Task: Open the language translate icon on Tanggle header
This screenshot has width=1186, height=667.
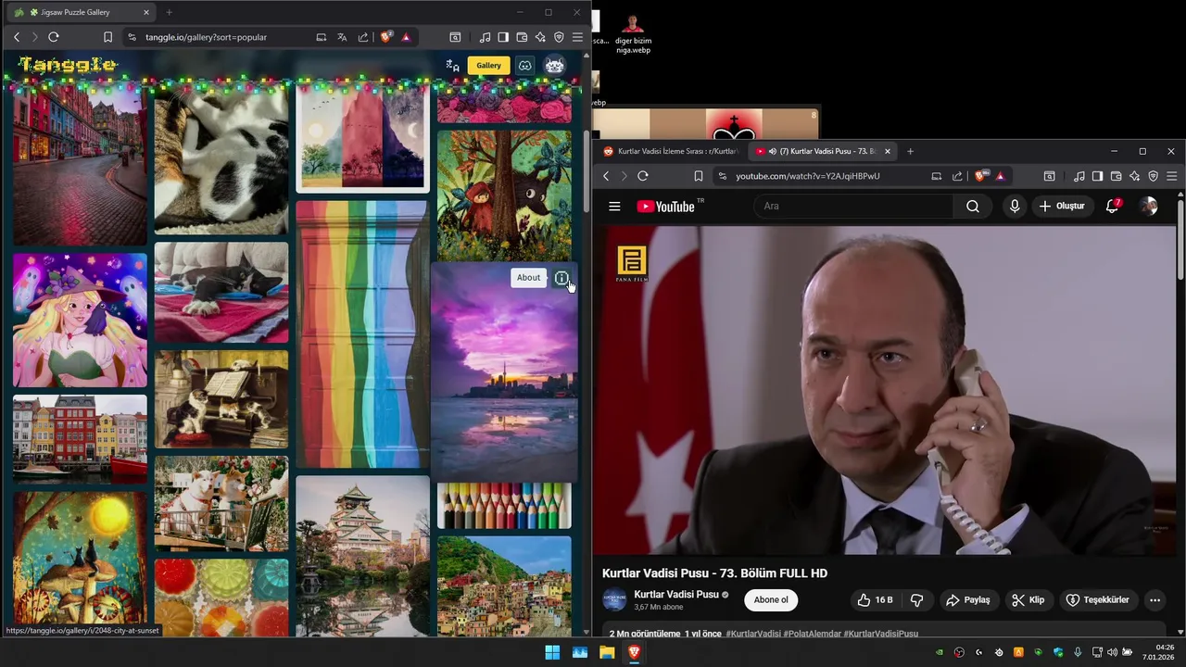Action: (452, 65)
